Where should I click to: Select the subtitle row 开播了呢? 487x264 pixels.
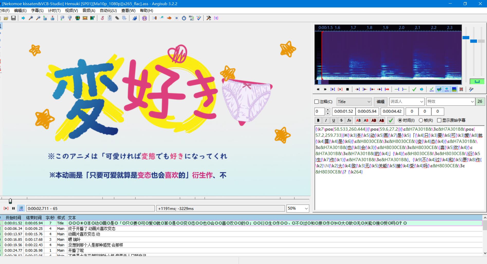coord(242,250)
